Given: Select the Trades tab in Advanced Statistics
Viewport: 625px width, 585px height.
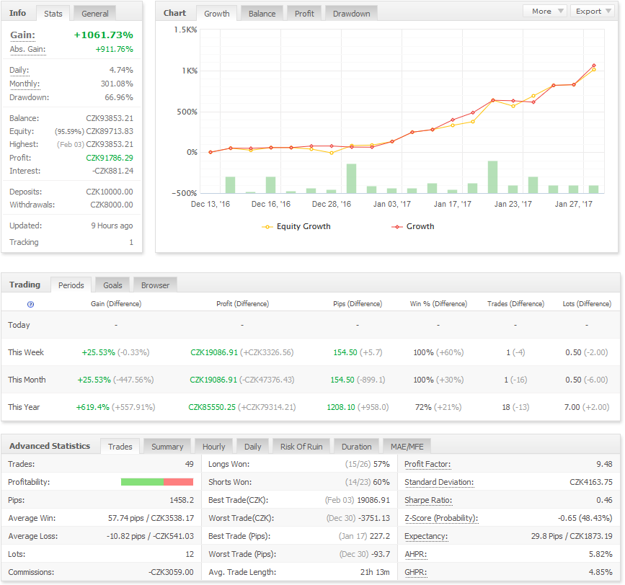Looking at the screenshot, I should [x=120, y=447].
